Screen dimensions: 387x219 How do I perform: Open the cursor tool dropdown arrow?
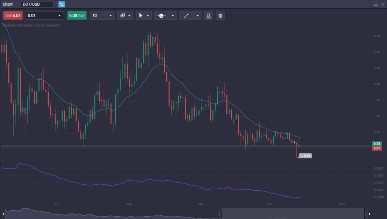tap(149, 15)
